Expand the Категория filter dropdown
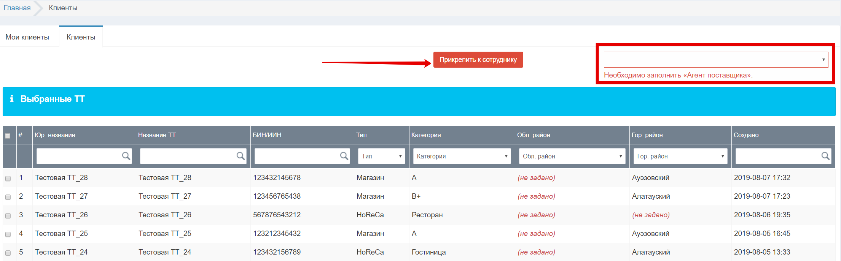 462,156
